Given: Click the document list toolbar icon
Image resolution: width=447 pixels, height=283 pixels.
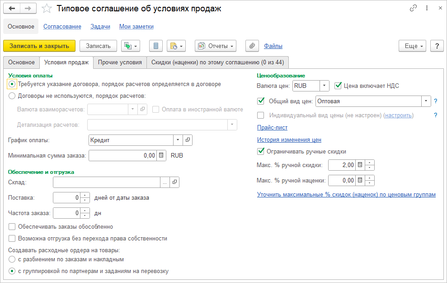Looking at the screenshot, I should 156,46.
